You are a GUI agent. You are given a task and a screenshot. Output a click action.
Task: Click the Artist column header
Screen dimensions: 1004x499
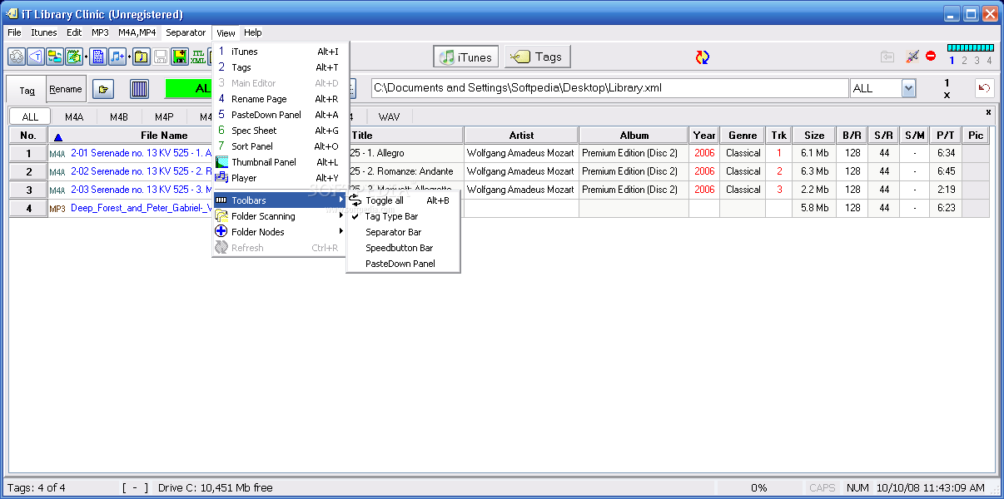(x=521, y=136)
